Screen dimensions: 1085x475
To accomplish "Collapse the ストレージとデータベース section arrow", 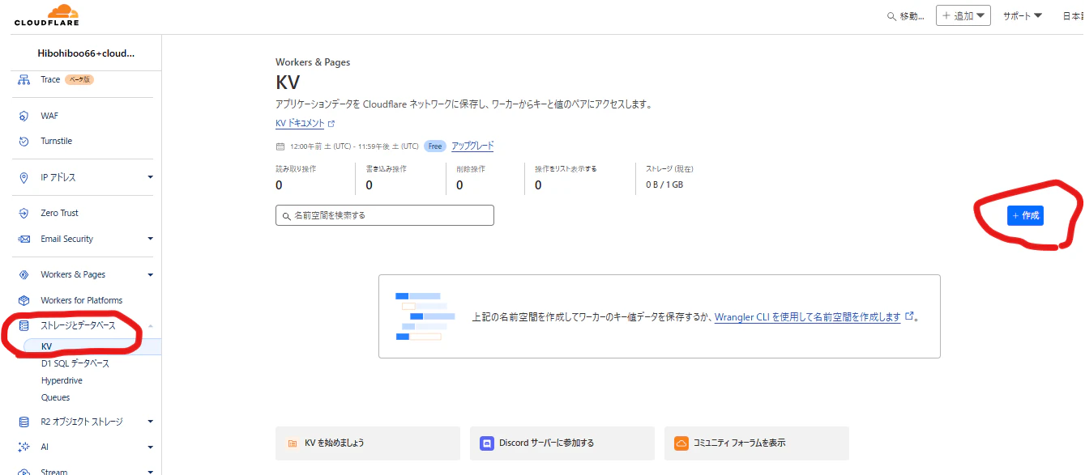I will point(150,325).
